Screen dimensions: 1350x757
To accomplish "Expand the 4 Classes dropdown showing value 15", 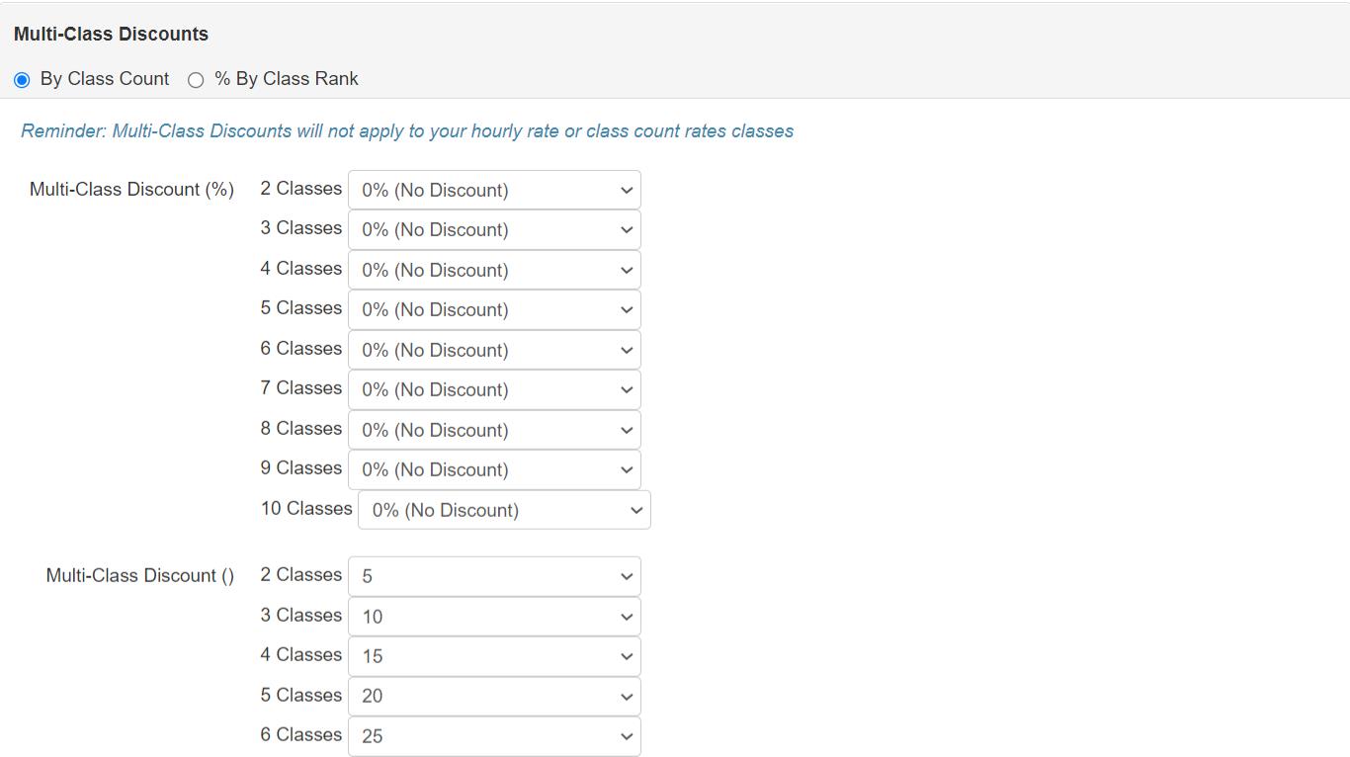I will [494, 656].
